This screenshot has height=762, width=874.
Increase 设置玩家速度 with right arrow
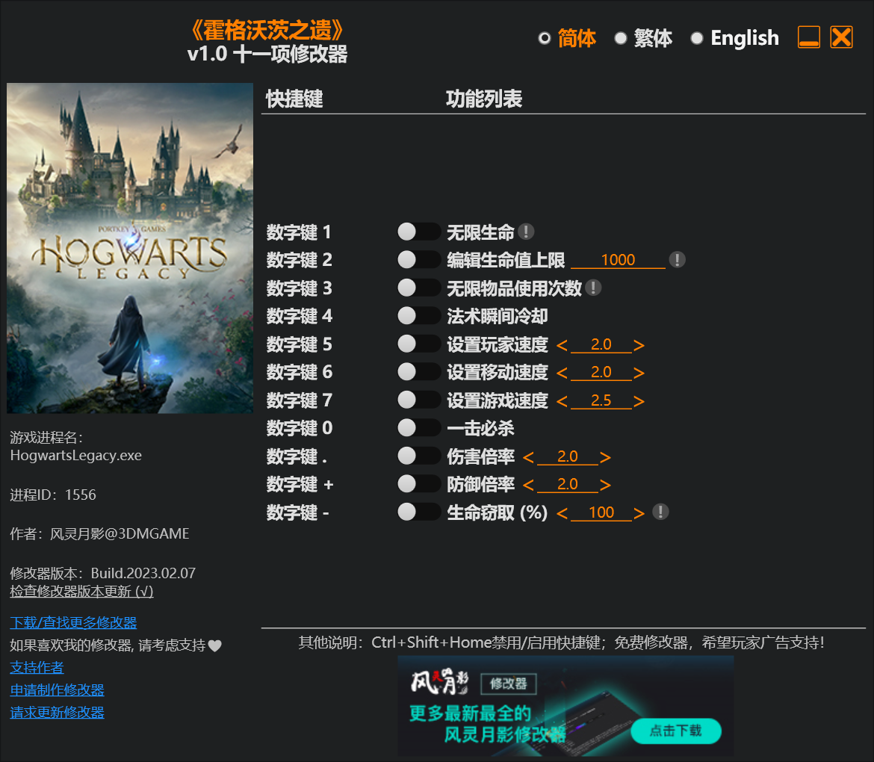[x=639, y=345]
